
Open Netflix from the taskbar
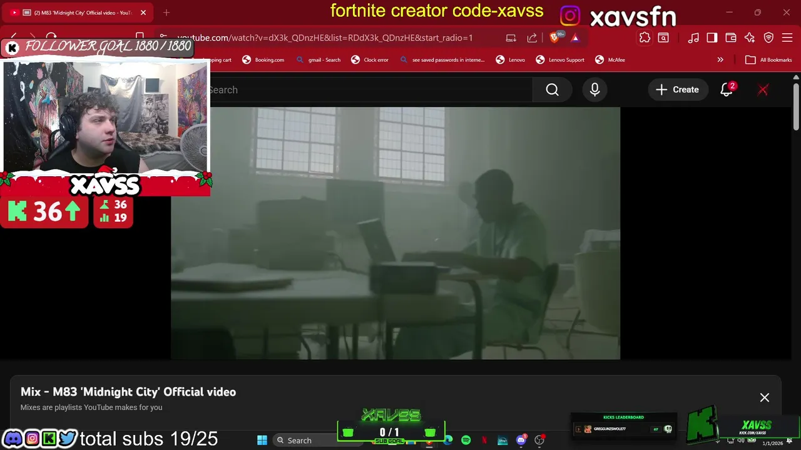(x=484, y=440)
